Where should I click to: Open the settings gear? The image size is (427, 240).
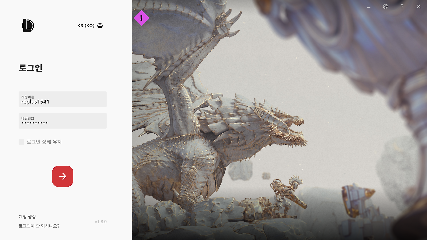385,7
